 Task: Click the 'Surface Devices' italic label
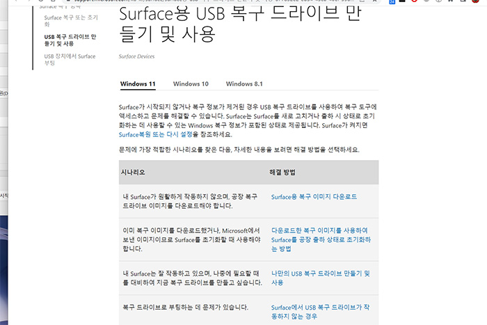136,56
